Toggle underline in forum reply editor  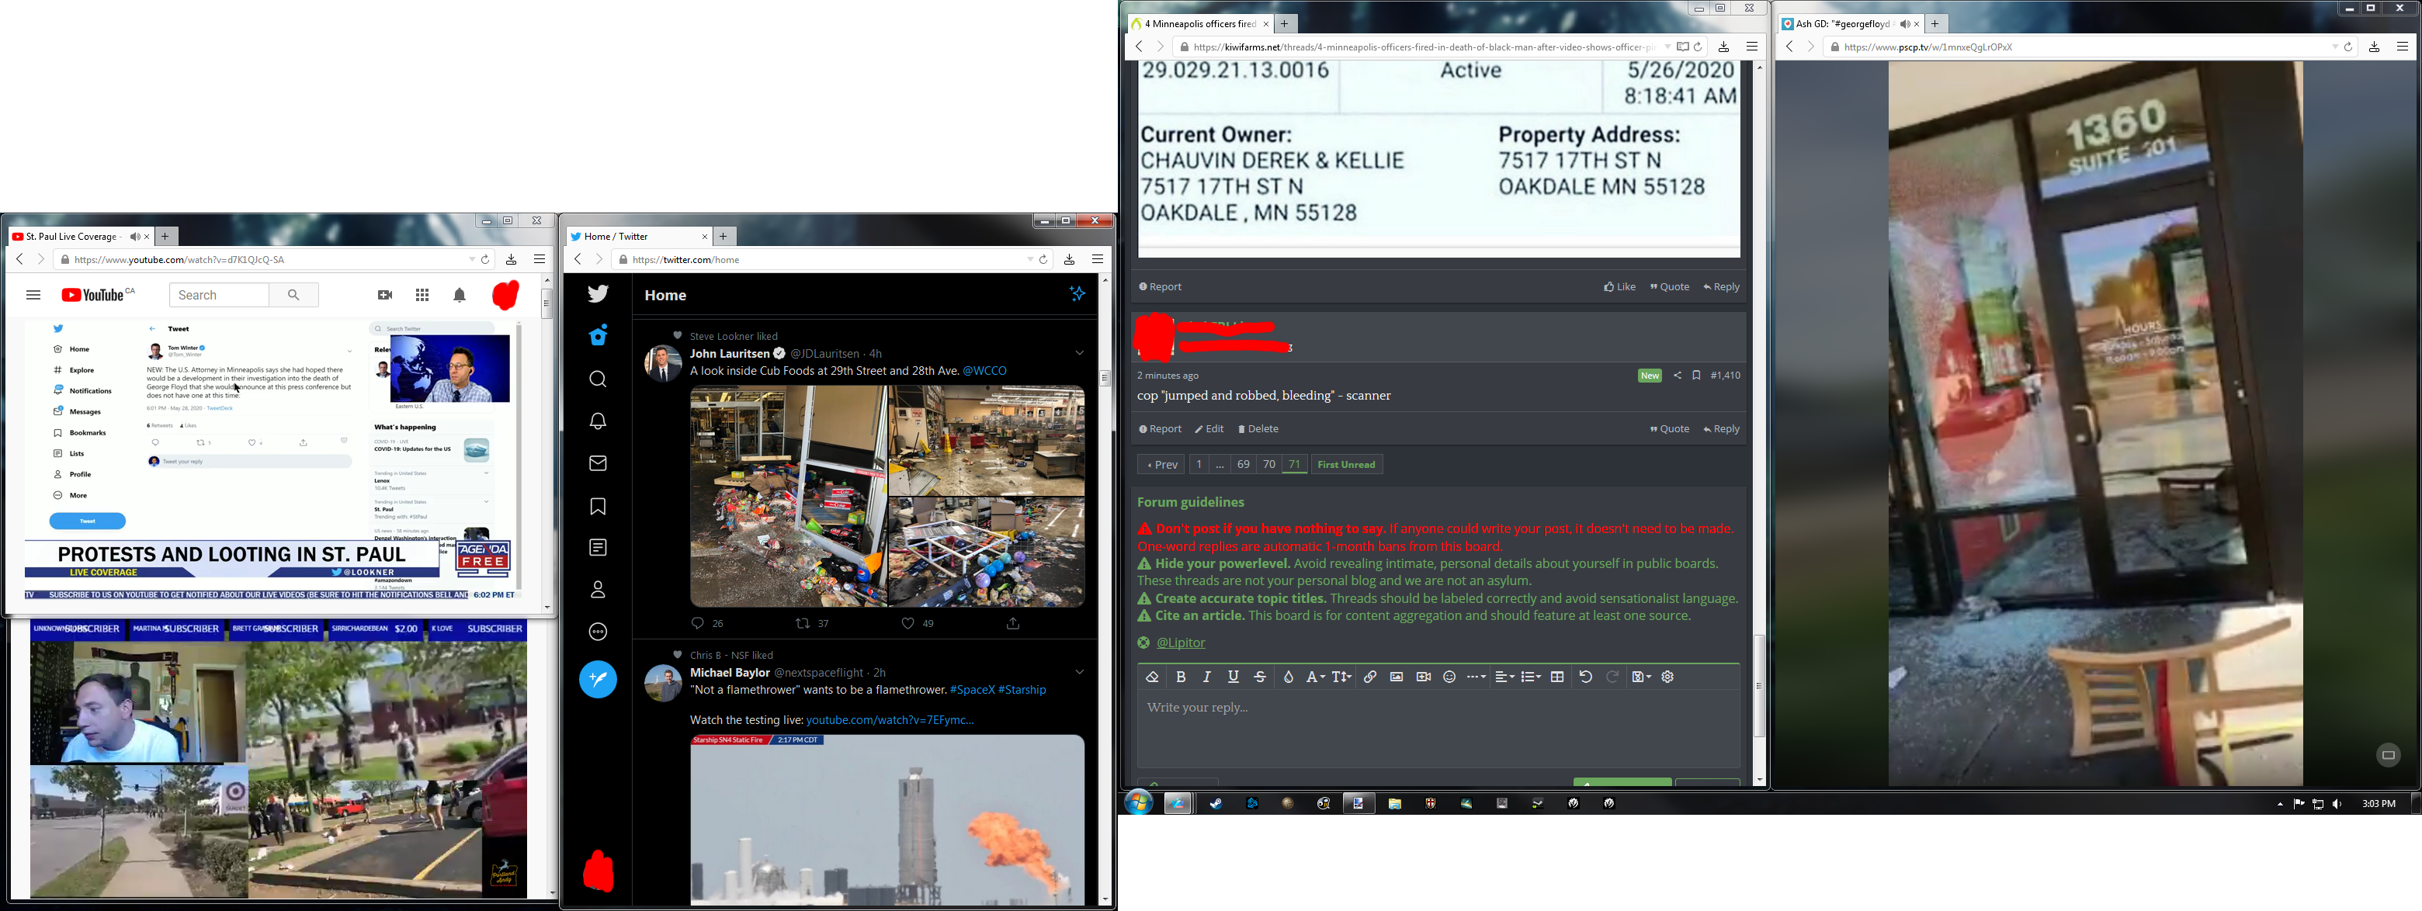pyautogui.click(x=1234, y=677)
